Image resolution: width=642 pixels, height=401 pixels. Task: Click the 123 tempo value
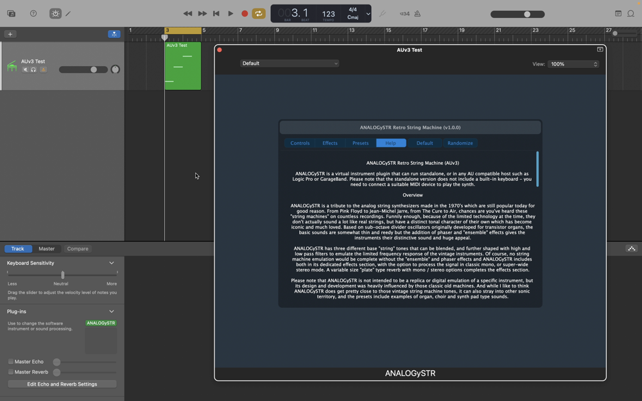coord(328,14)
